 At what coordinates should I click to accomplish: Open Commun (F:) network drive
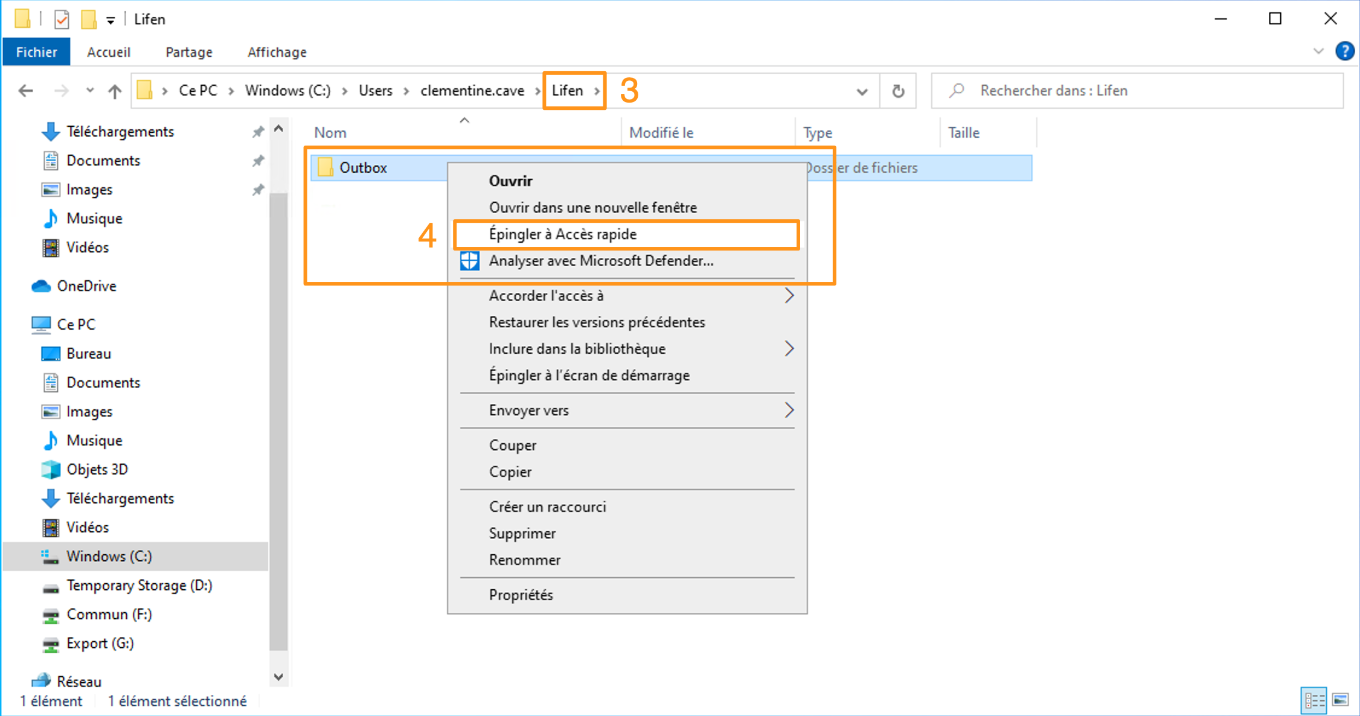coord(109,615)
